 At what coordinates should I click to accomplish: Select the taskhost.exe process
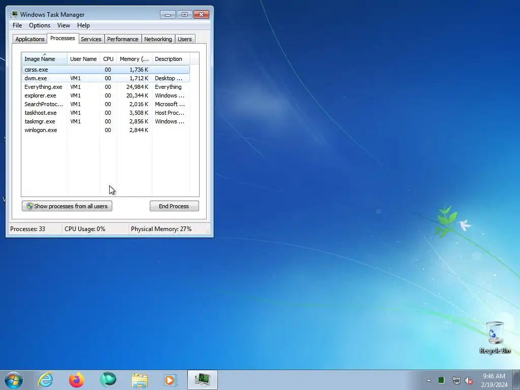tap(106, 113)
